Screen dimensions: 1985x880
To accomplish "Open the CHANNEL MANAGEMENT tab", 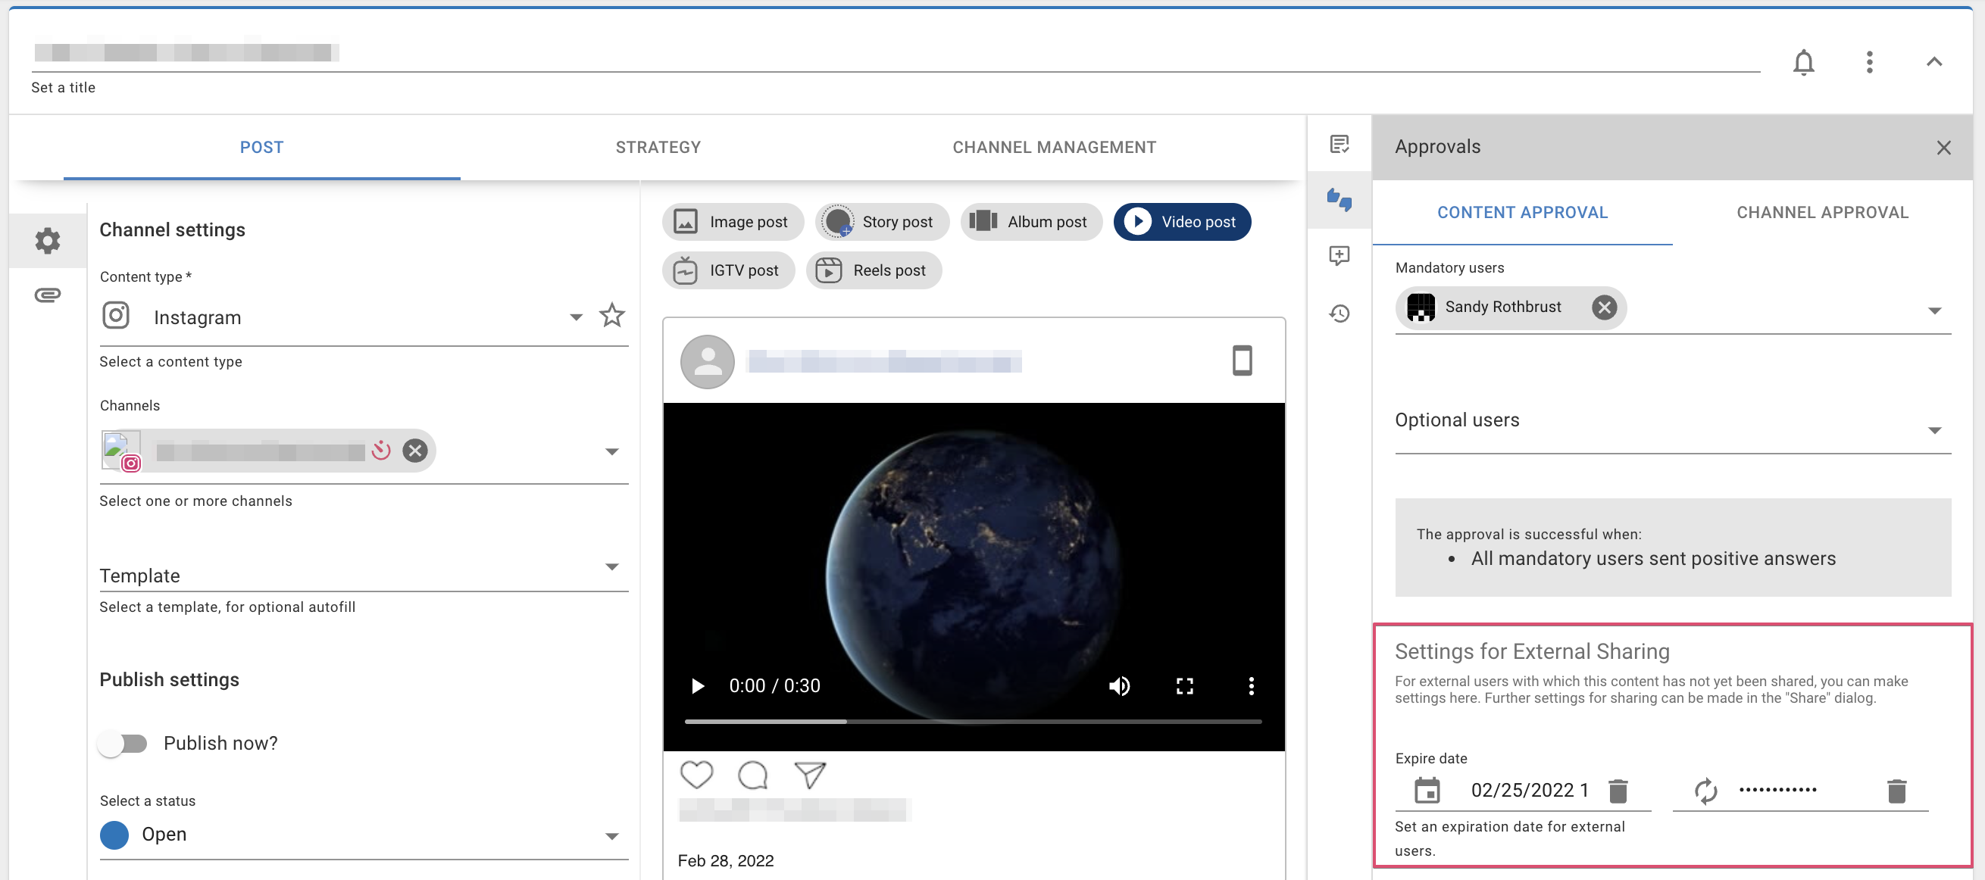I will tap(1054, 147).
